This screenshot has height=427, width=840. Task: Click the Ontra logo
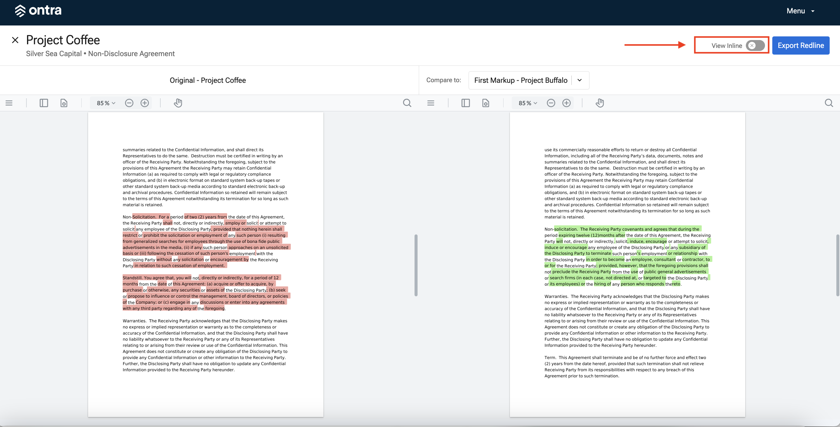[38, 11]
